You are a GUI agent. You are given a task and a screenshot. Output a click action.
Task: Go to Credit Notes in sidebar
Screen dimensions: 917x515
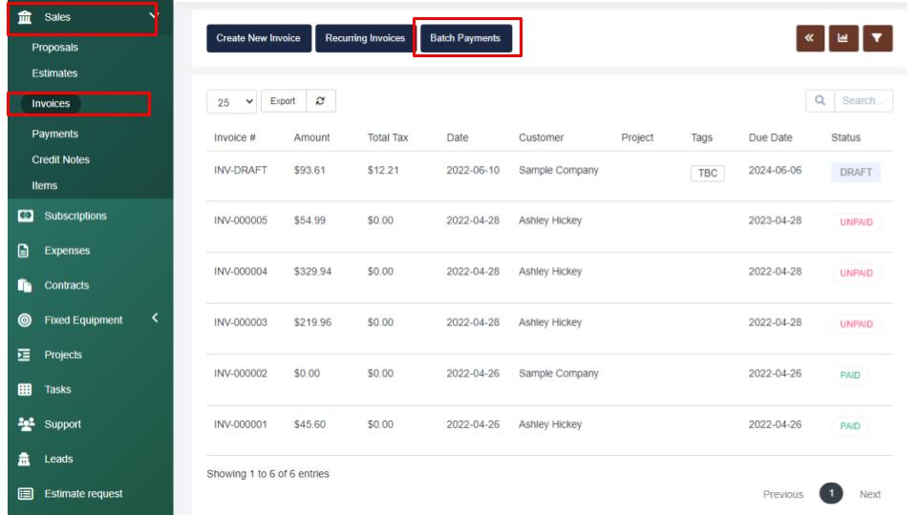pos(60,160)
